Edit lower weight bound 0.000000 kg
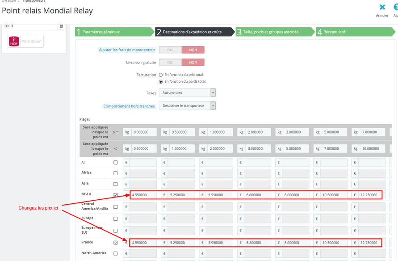The image size is (398, 261). [x=144, y=132]
